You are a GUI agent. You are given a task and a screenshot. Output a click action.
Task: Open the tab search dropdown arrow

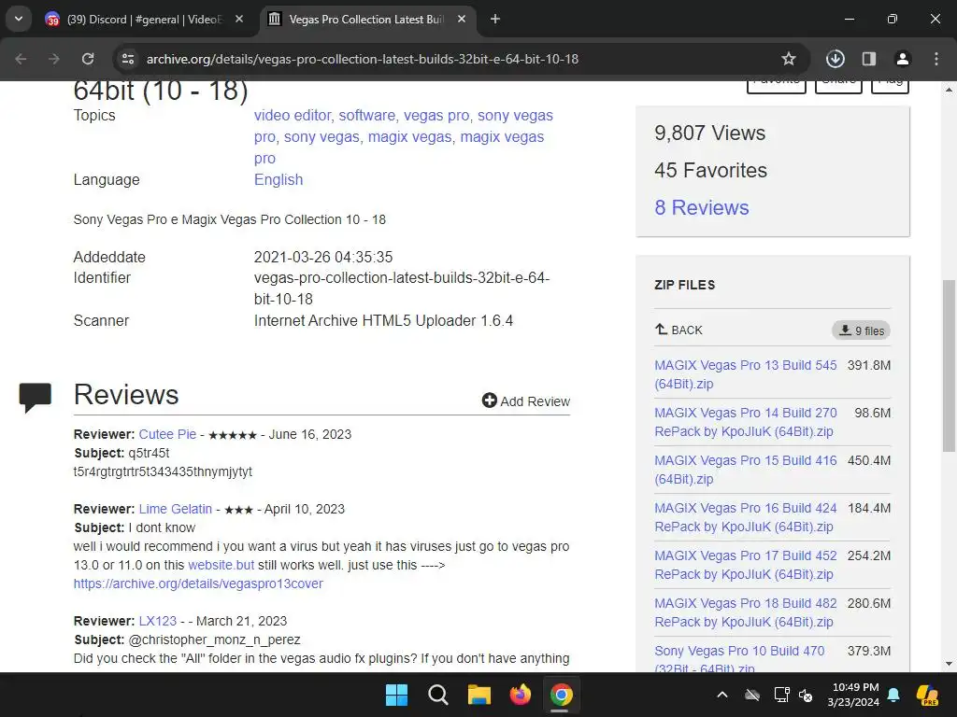pyautogui.click(x=19, y=19)
